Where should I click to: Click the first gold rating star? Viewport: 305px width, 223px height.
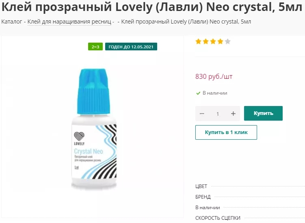[x=199, y=41]
